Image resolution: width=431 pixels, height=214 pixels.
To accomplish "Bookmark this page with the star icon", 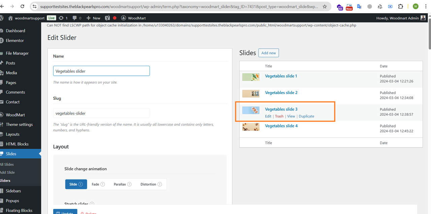I will coord(325,6).
